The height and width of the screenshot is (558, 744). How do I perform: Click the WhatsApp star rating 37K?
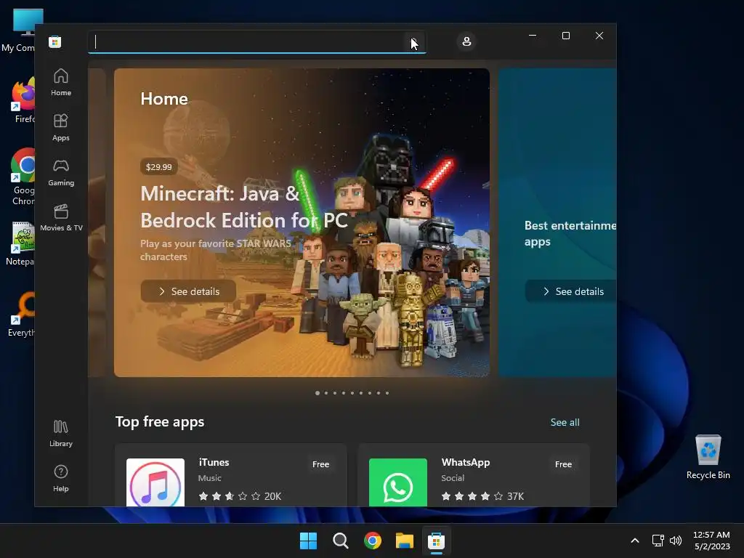482,496
